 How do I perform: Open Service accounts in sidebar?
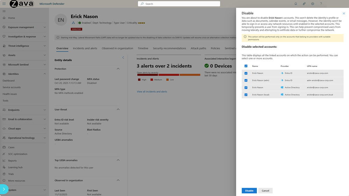12,87
